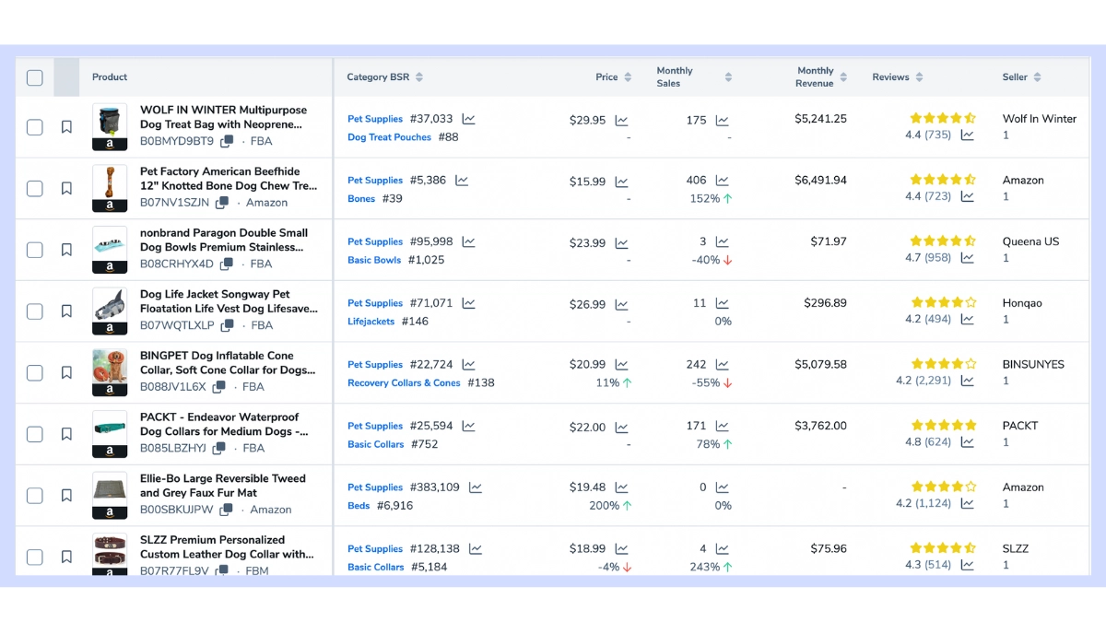The image size is (1106, 622).
Task: Sort by Price column arrows
Action: pyautogui.click(x=628, y=77)
